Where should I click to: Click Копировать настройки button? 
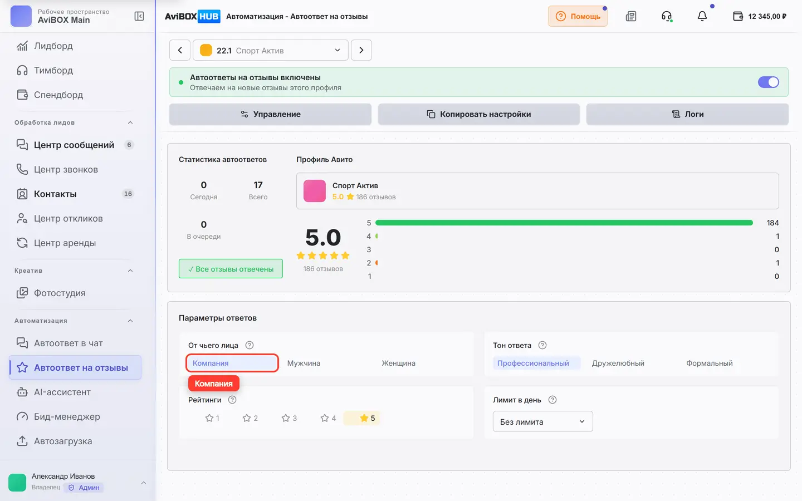[479, 114]
